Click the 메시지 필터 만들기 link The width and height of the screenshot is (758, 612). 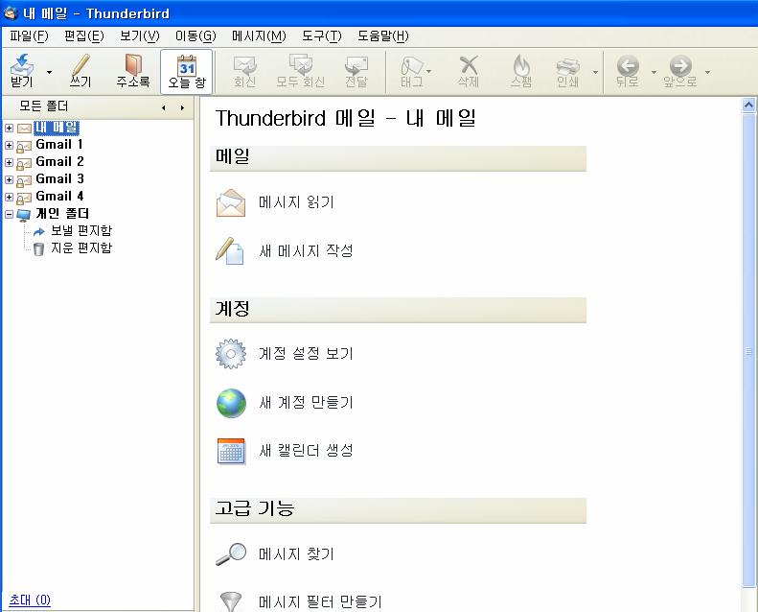click(320, 602)
